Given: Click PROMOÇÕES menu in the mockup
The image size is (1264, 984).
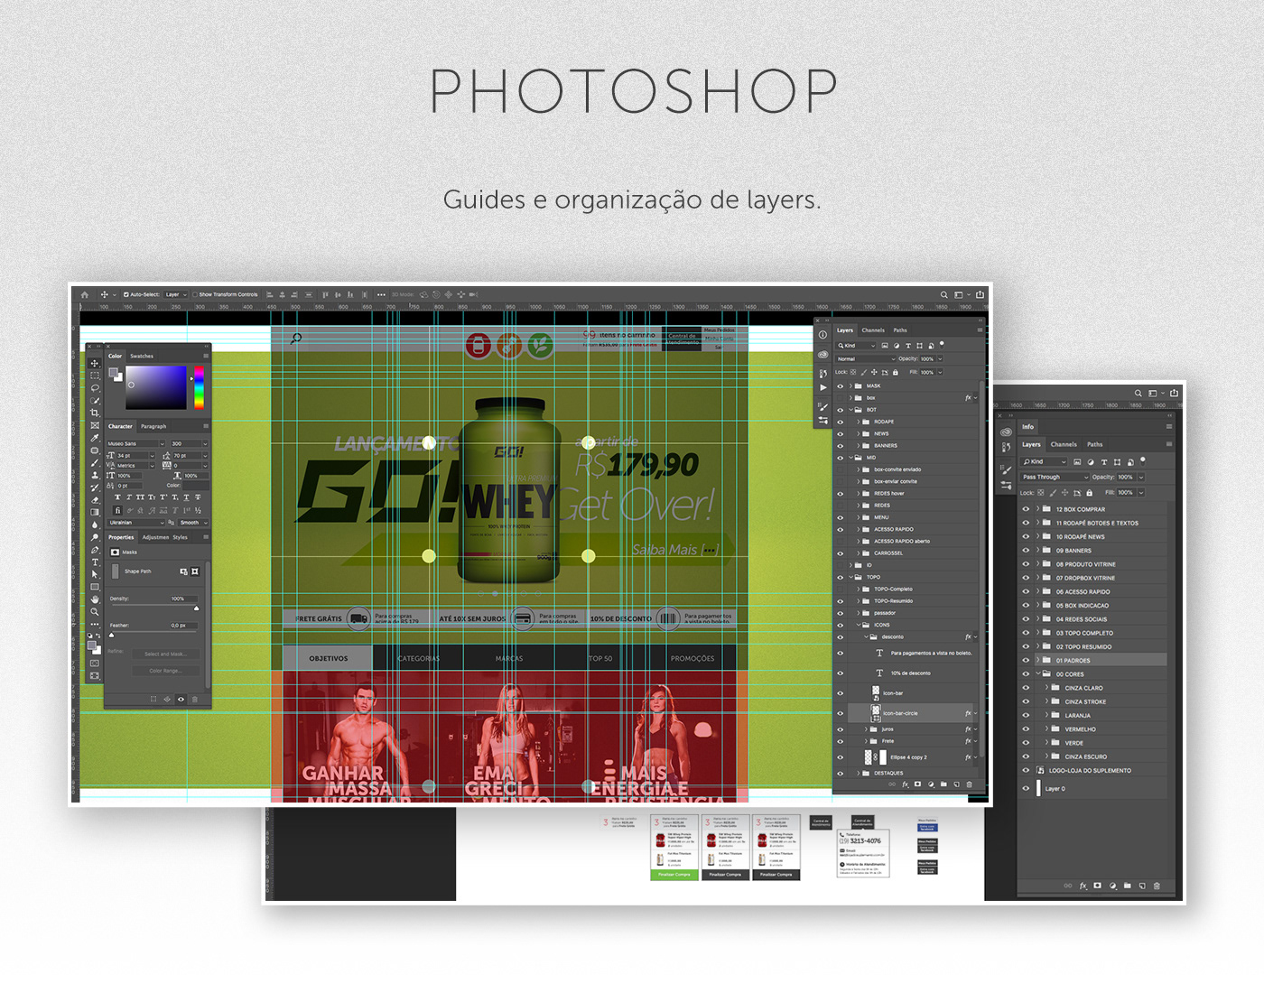Looking at the screenshot, I should [x=692, y=658].
